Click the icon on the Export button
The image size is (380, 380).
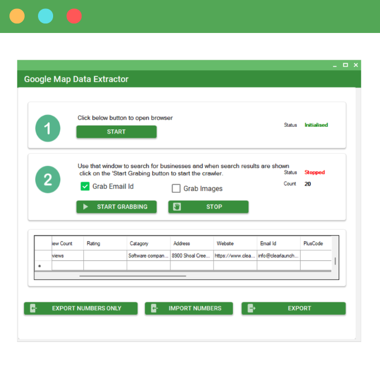click(251, 308)
